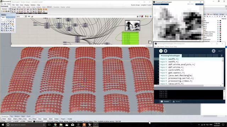Toggle the Vertex osnap checkbox
The image size is (227, 127).
[x=54, y=119]
